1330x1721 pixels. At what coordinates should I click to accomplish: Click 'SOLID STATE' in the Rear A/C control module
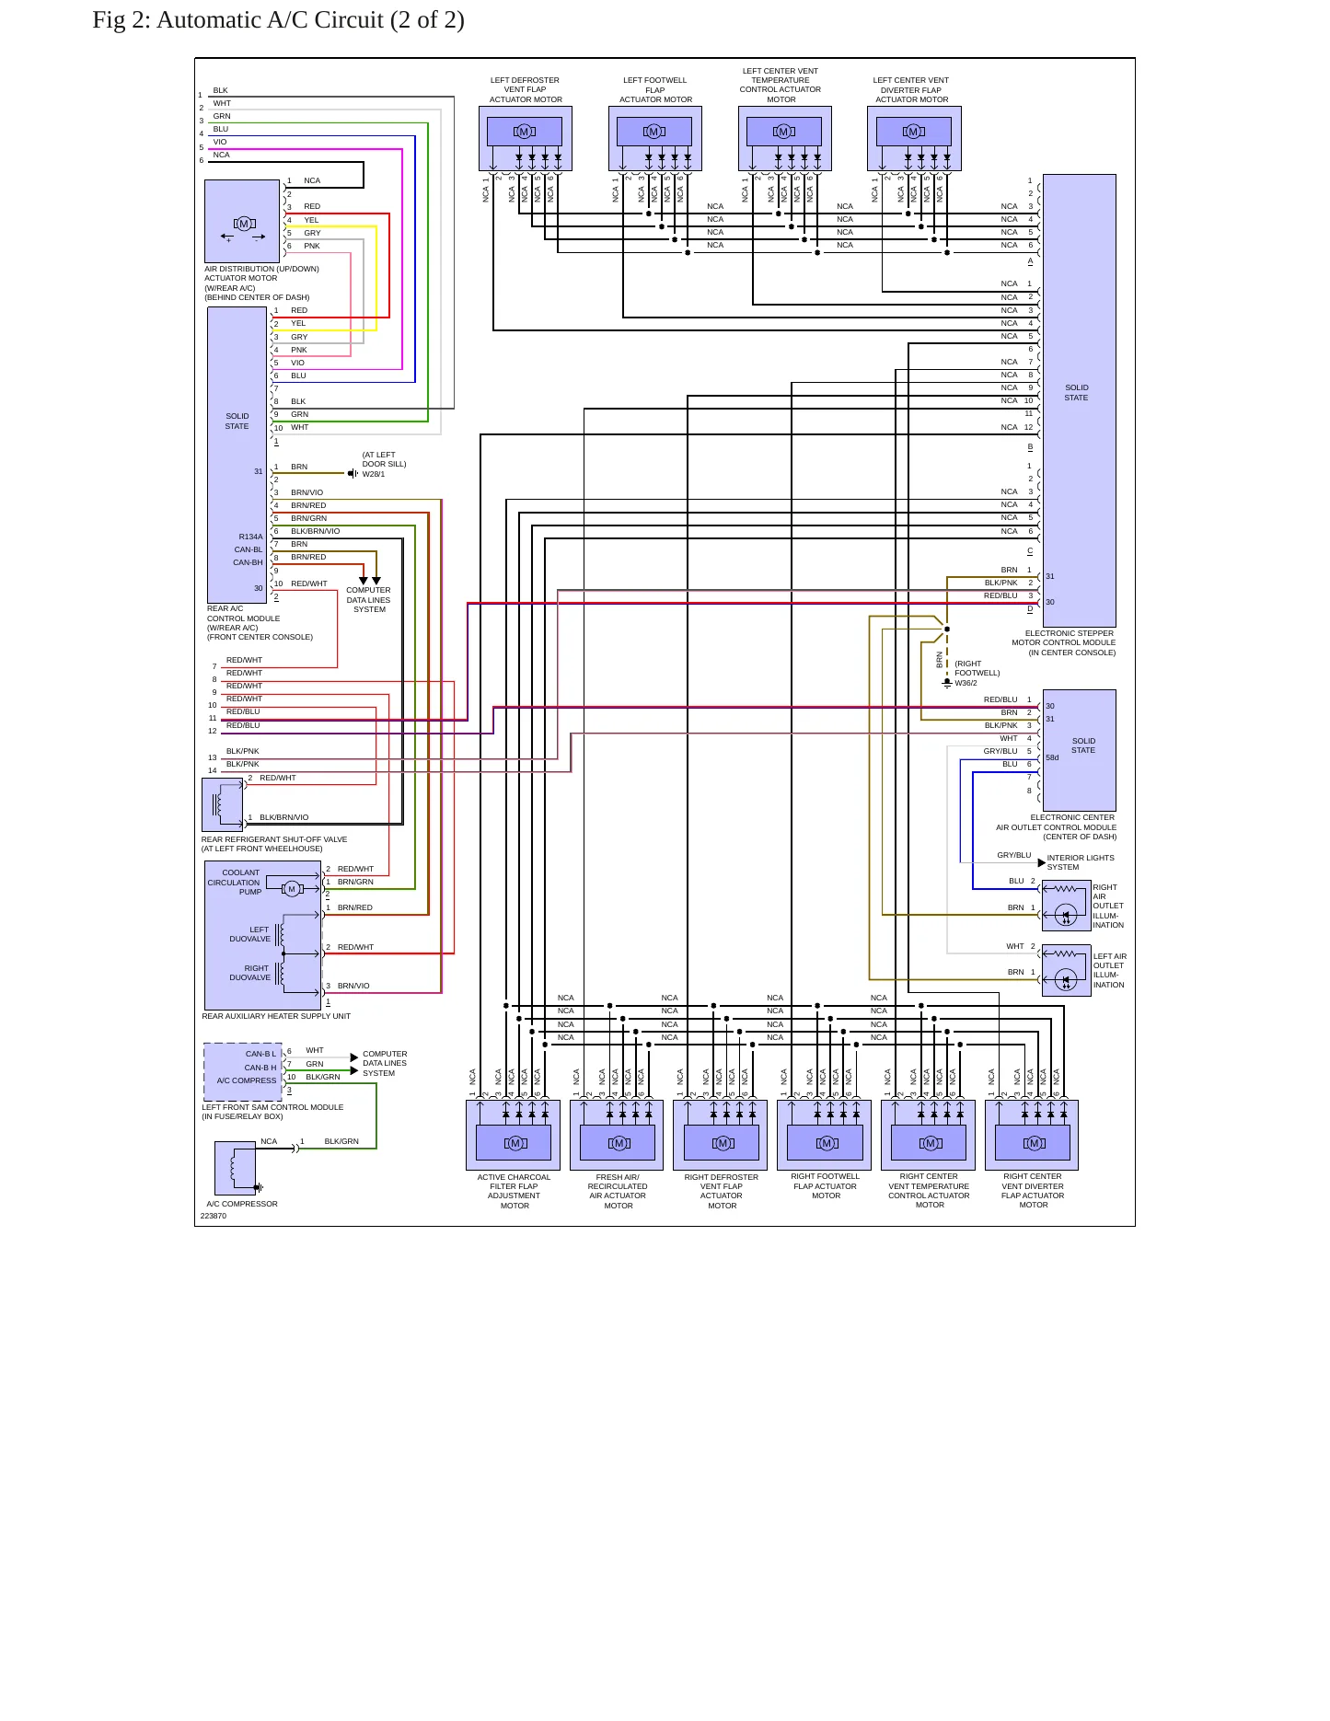[x=237, y=422]
